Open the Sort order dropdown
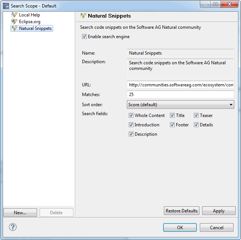The height and width of the screenshot is (240, 241). pos(180,105)
